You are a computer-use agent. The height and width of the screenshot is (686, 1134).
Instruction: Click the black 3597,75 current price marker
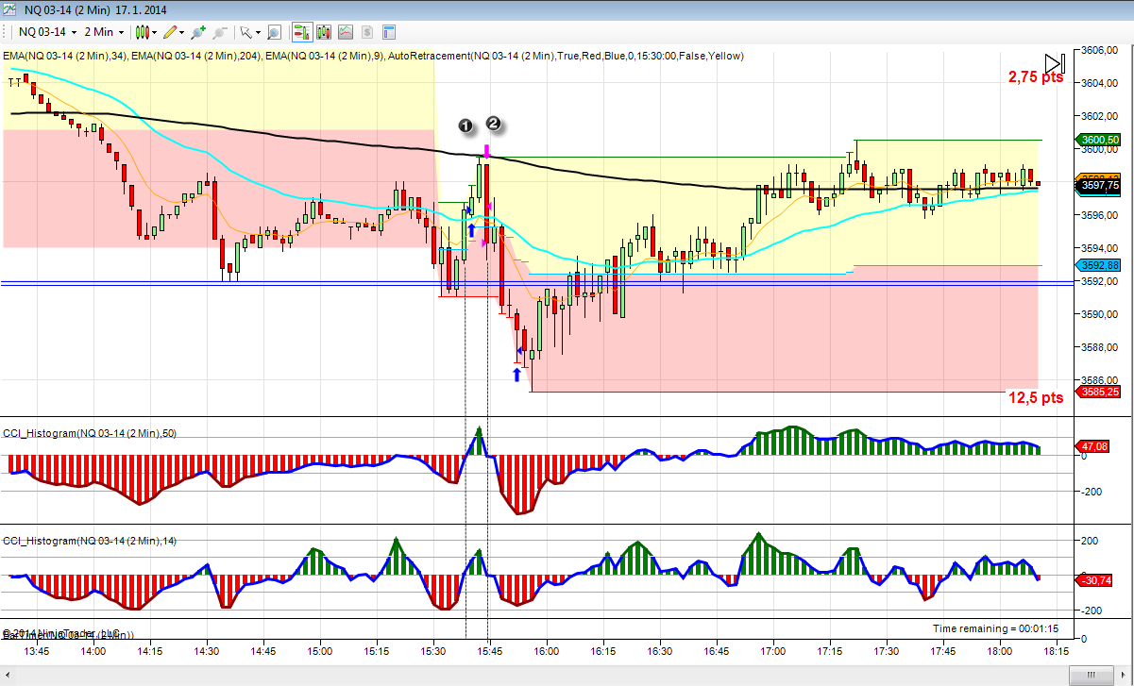tap(1096, 187)
